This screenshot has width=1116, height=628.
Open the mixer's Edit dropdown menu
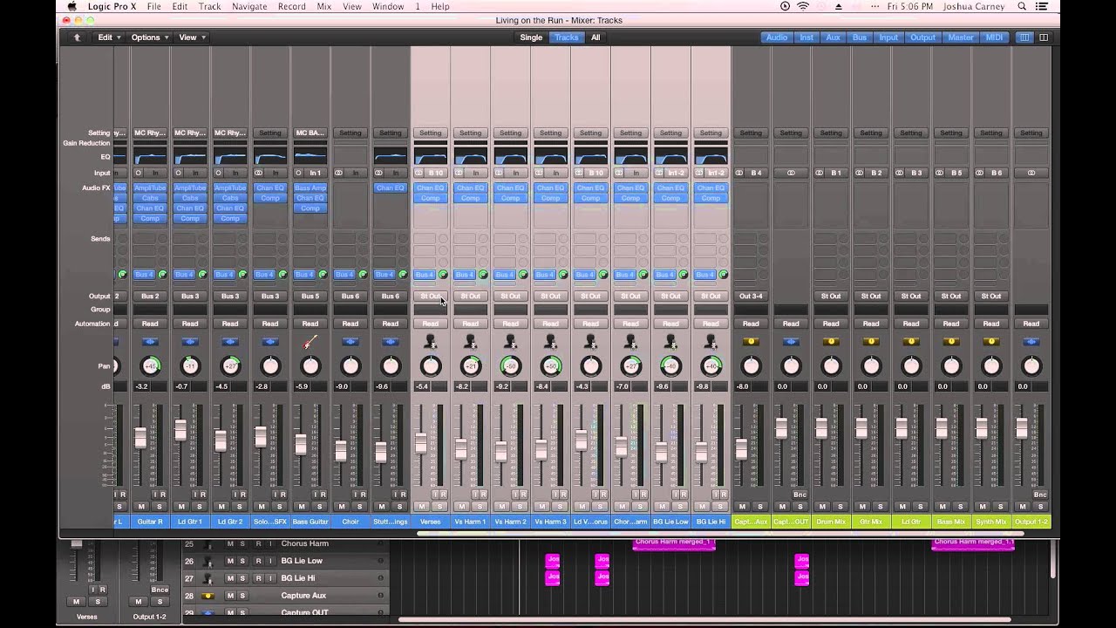pyautogui.click(x=108, y=38)
